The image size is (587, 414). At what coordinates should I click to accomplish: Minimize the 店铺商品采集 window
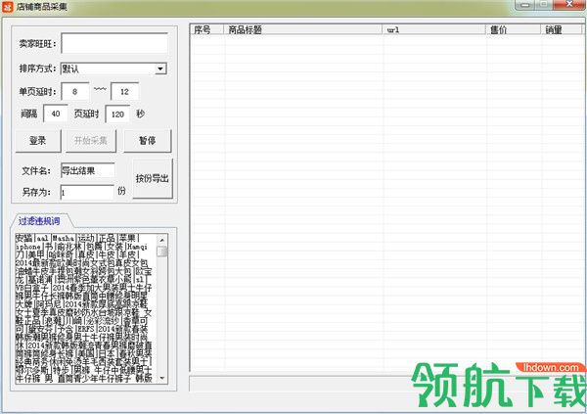(525, 5)
